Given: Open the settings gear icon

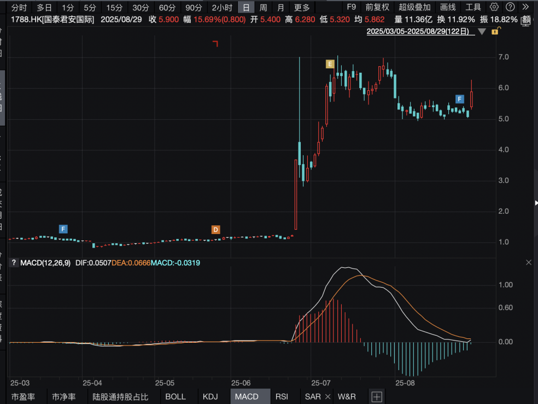Looking at the screenshot, I should coord(494,7).
